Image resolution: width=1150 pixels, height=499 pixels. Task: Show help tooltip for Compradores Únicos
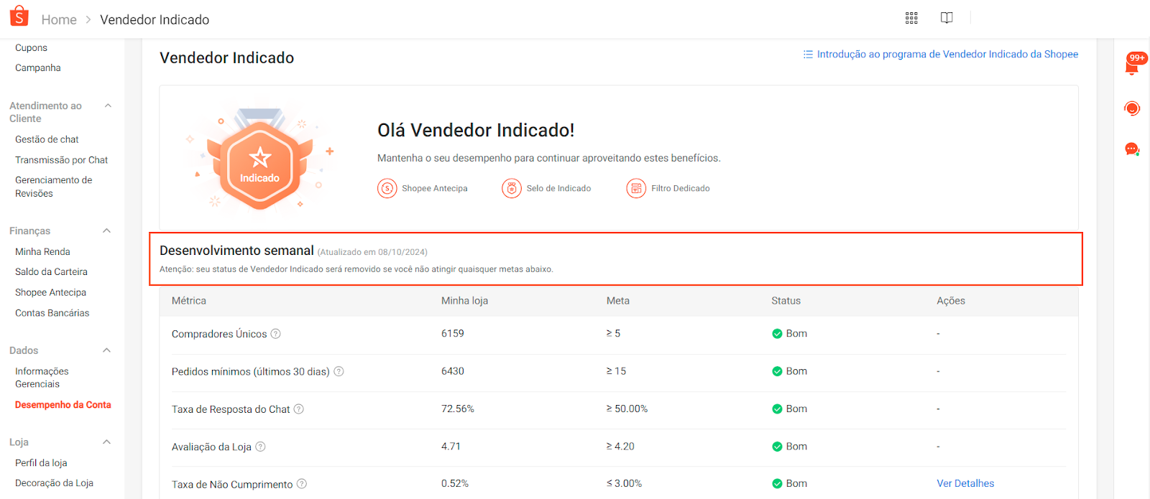(x=275, y=334)
